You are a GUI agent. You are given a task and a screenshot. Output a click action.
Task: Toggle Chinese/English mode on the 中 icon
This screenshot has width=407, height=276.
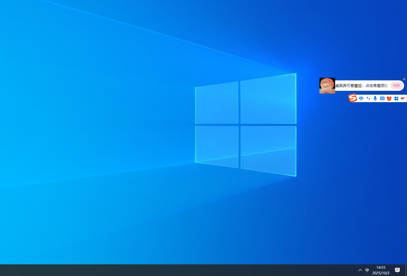361,98
